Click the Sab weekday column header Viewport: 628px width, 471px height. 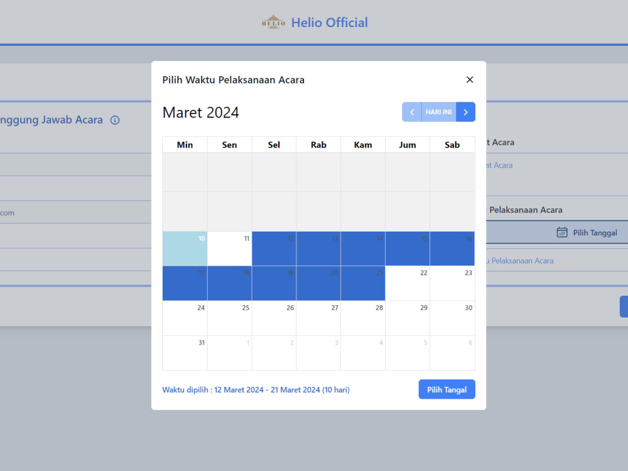(452, 144)
